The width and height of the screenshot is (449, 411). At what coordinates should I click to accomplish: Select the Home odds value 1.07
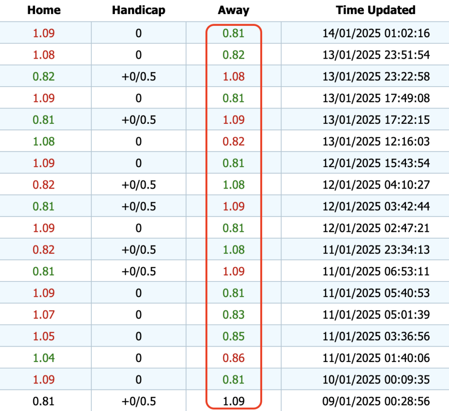45,314
